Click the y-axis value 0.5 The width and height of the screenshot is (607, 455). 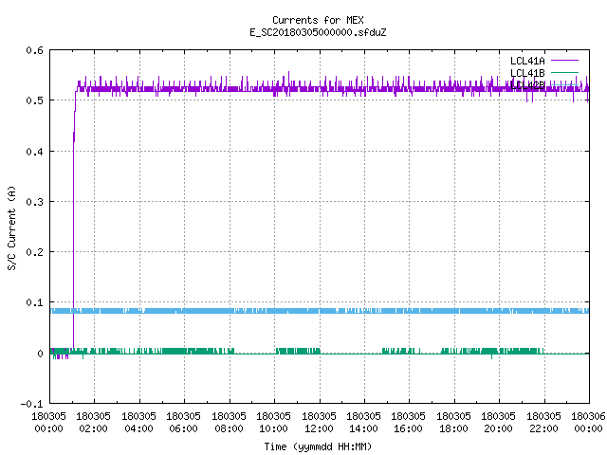[34, 100]
